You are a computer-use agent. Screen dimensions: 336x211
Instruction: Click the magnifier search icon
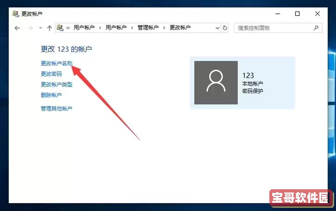tap(316, 28)
